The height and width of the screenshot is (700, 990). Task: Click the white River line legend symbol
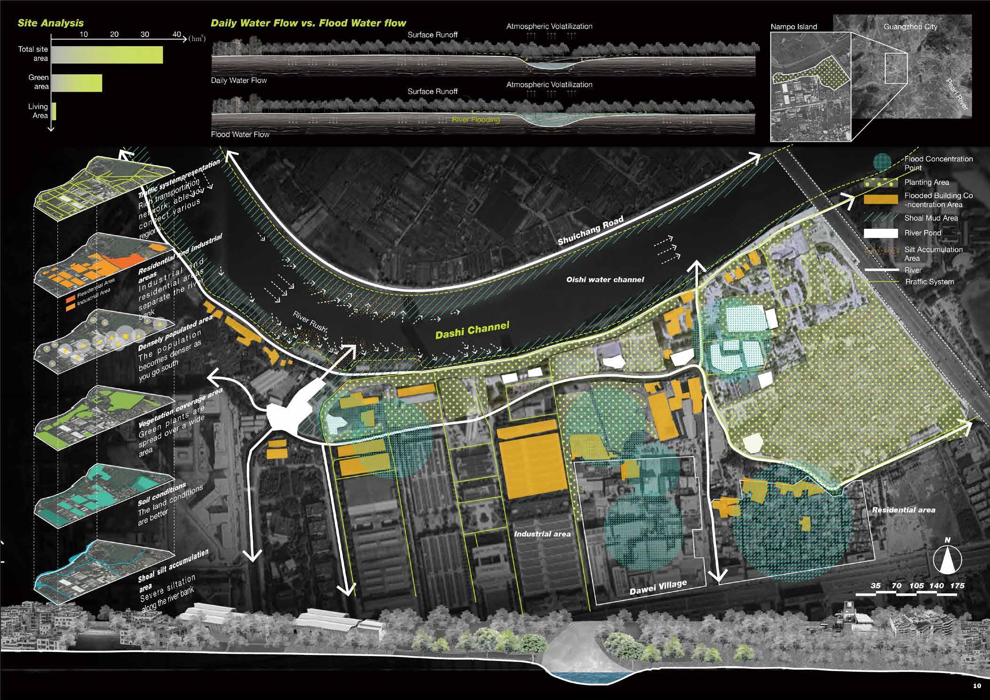[x=881, y=270]
